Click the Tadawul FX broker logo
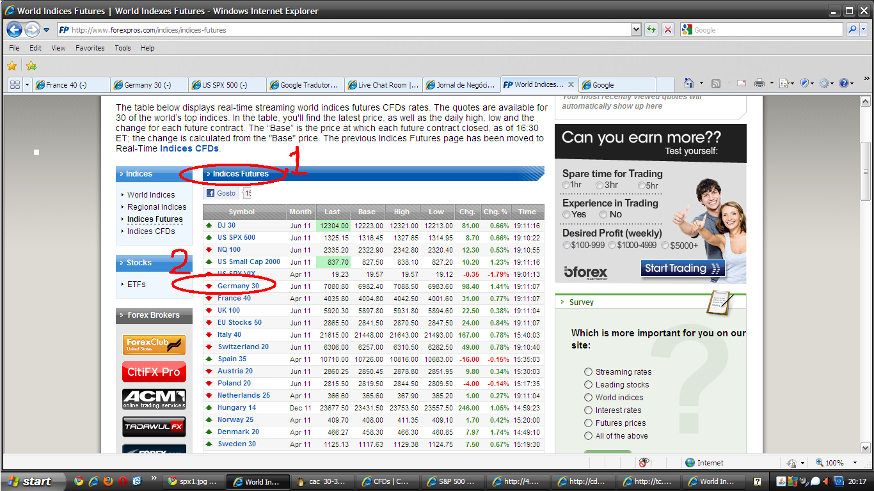Screen dimensions: 874x491 tap(154, 426)
